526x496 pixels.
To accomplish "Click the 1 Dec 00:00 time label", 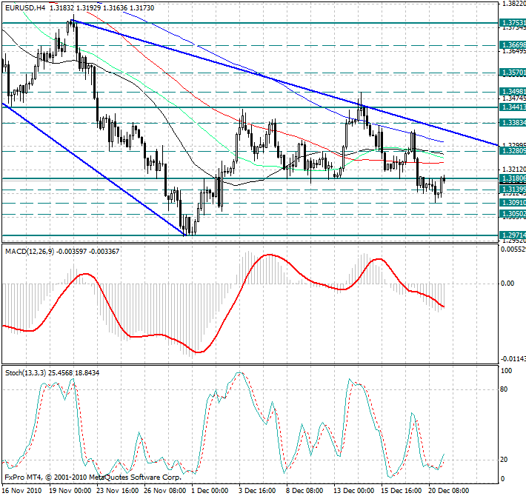I will point(210,491).
